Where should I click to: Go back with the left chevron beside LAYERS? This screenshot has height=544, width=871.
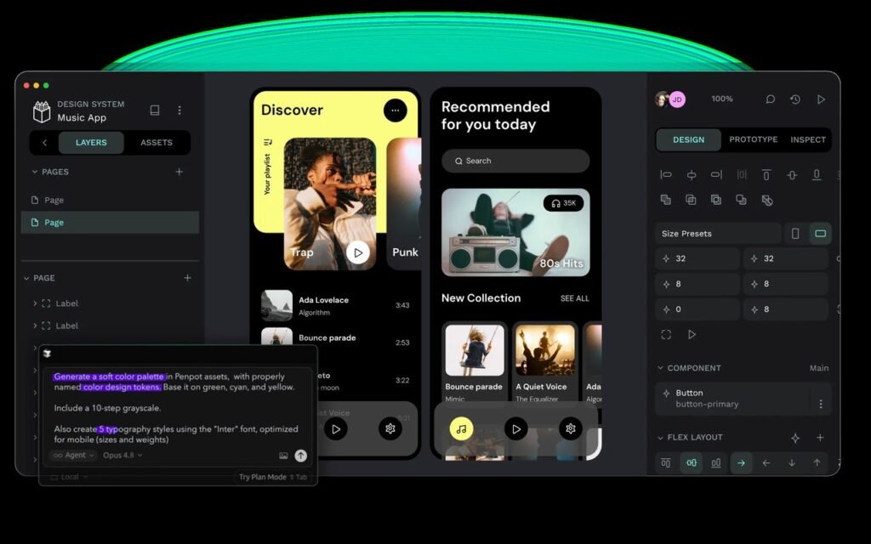(44, 143)
